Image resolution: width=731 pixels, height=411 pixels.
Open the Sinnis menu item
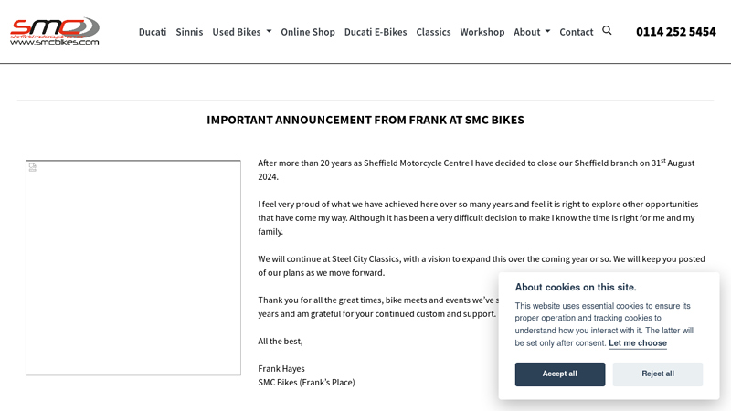pos(189,32)
